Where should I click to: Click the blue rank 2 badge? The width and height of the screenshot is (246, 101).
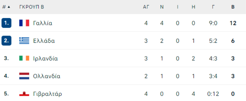coord(7,41)
